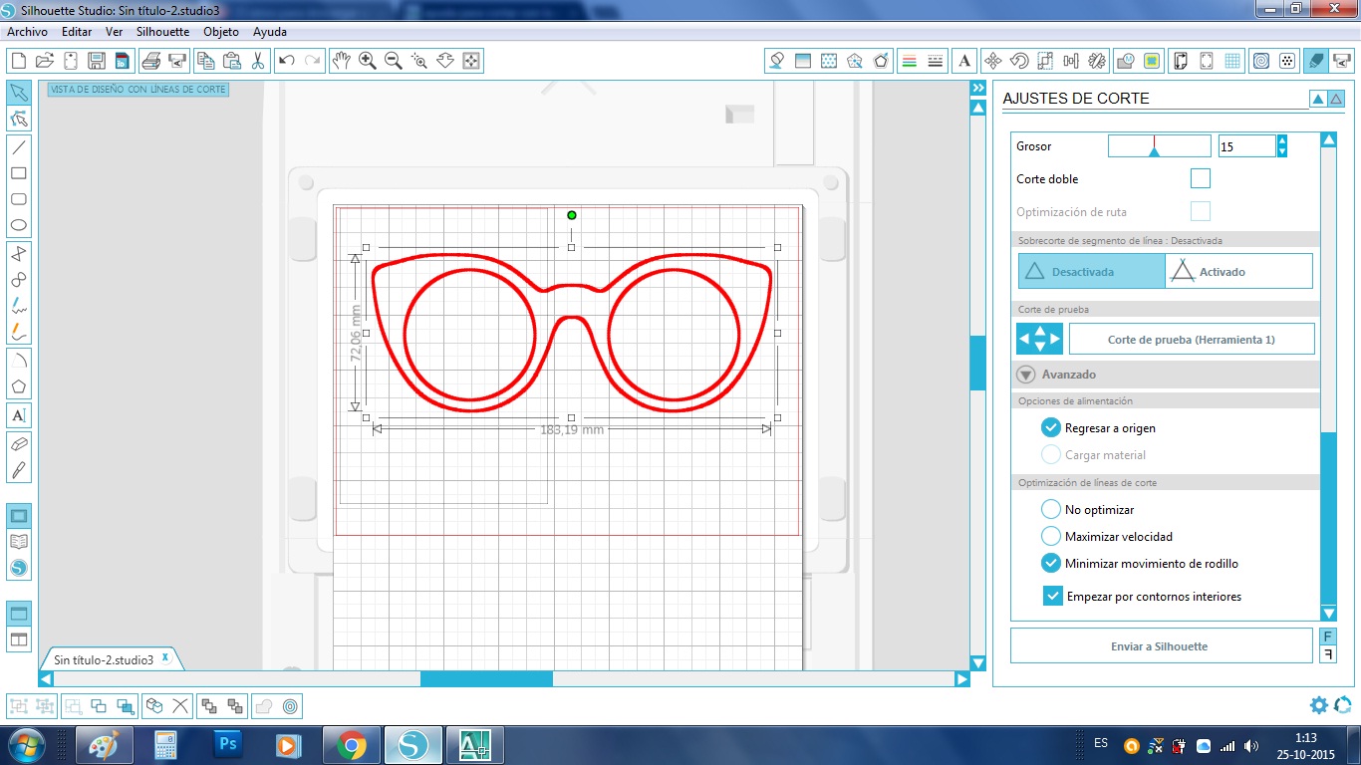Click the Save document icon

97,61
